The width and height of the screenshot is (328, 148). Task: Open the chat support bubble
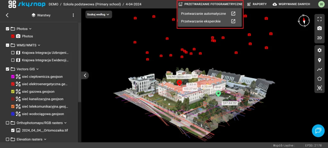318,130
